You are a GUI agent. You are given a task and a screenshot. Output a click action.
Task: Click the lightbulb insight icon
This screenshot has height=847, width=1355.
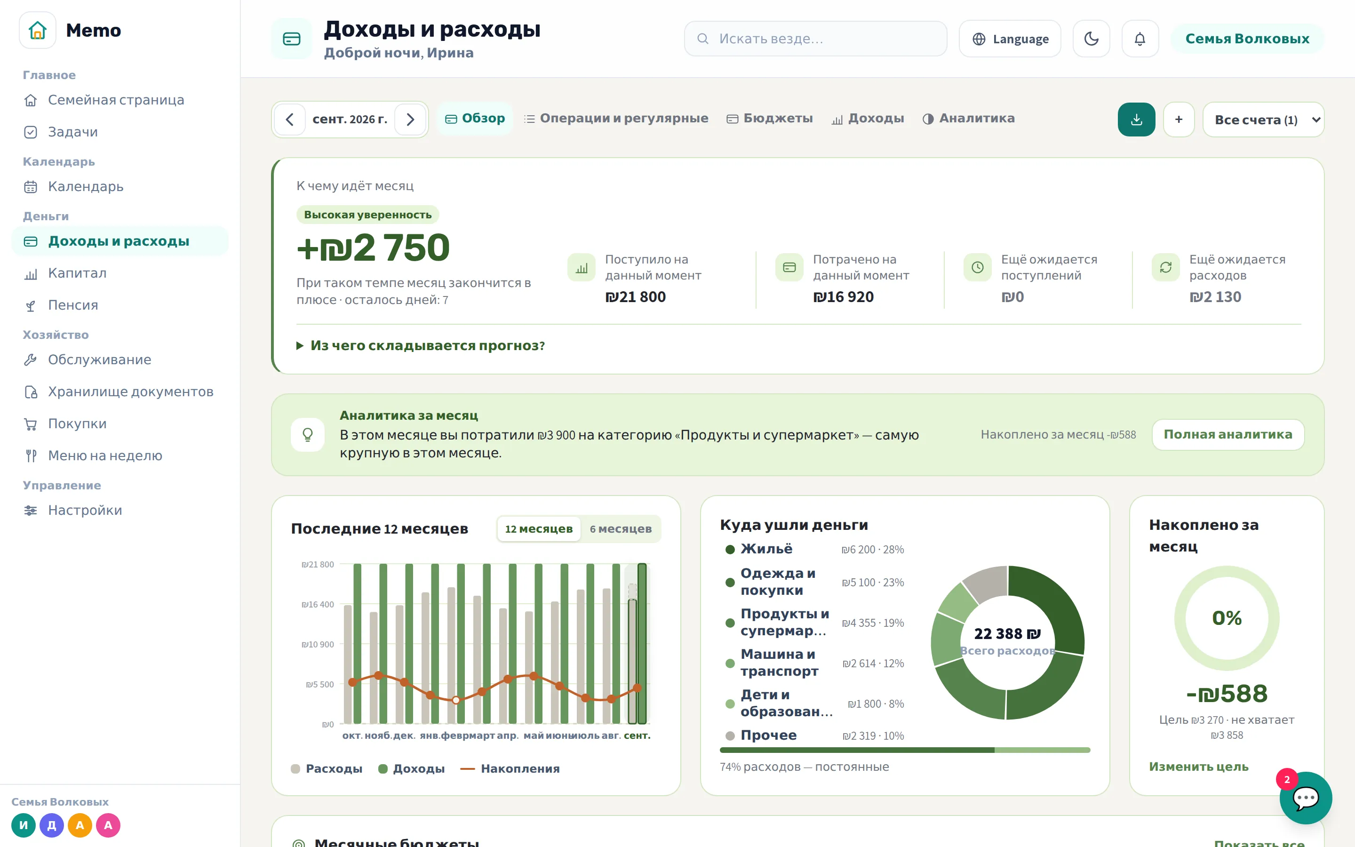coord(307,435)
